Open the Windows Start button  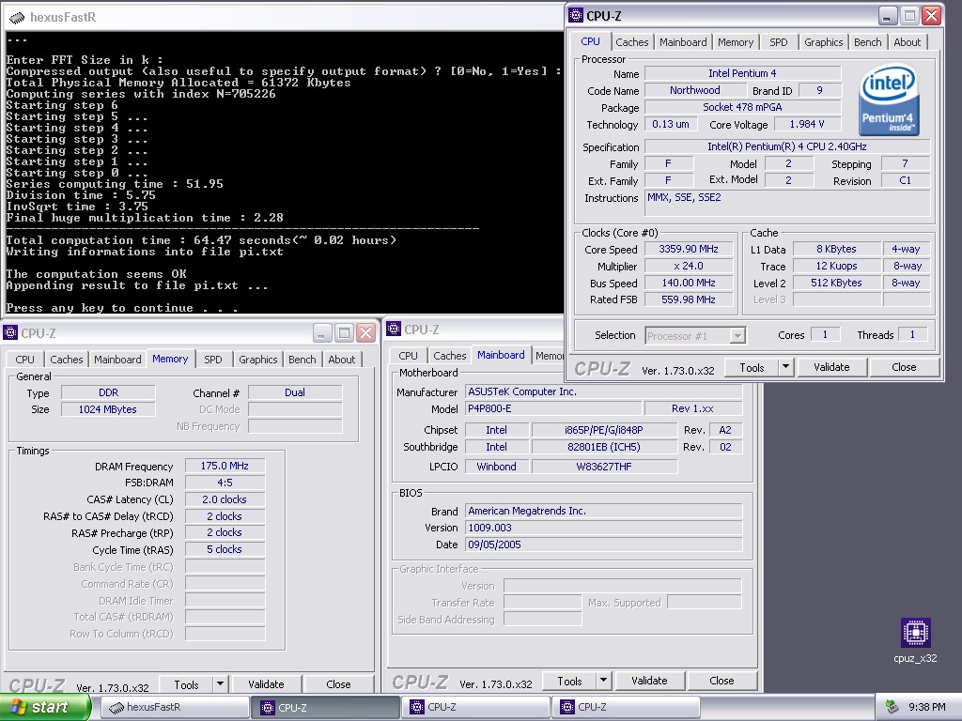pyautogui.click(x=44, y=707)
